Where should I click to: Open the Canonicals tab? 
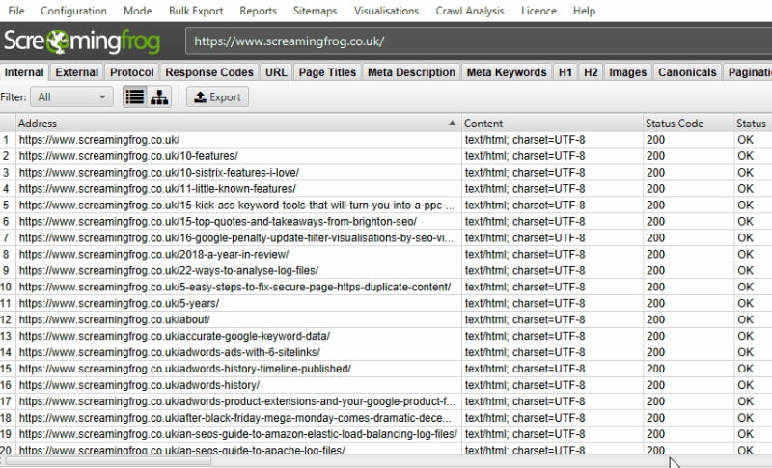[687, 72]
